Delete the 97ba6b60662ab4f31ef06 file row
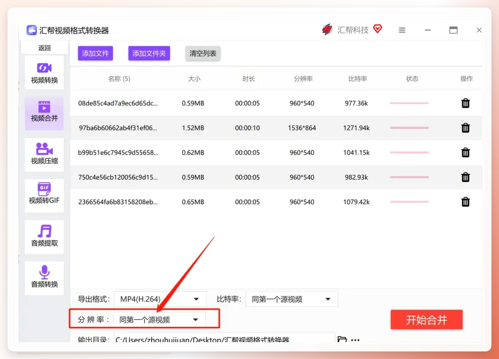 click(465, 128)
